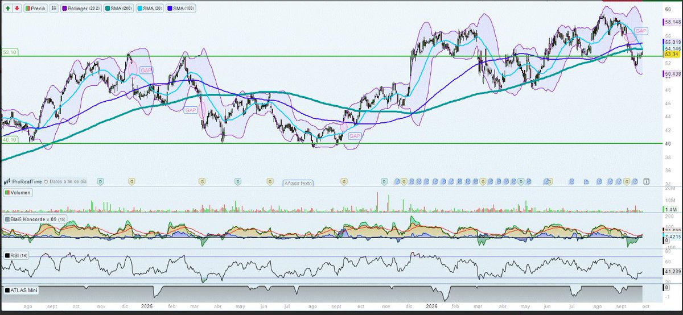Click the teal SMA (200) color swatch
This screenshot has width=683, height=315.
point(108,9)
